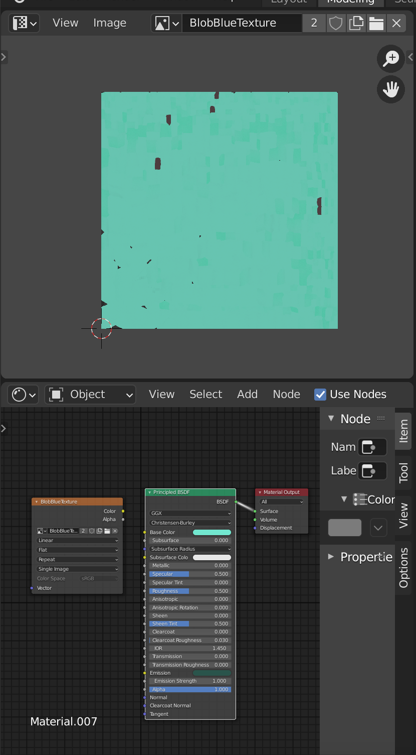Open the Image menu in image editor
The height and width of the screenshot is (755, 416).
[109, 23]
